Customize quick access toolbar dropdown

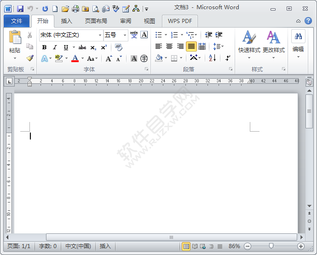point(147,9)
